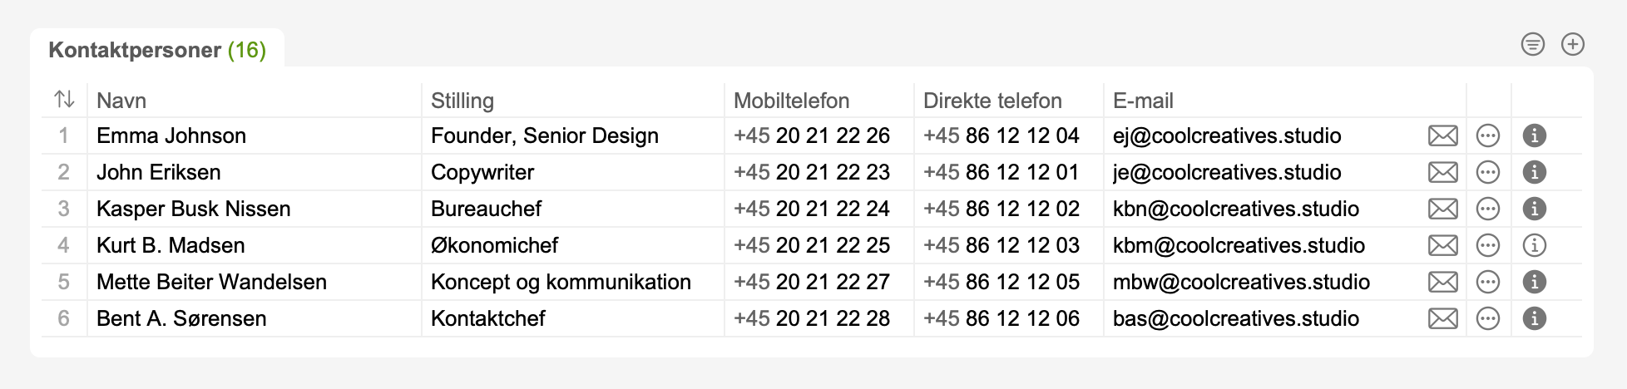Open more options for Kasper Busk Nissen
The height and width of the screenshot is (389, 1627).
pos(1487,209)
